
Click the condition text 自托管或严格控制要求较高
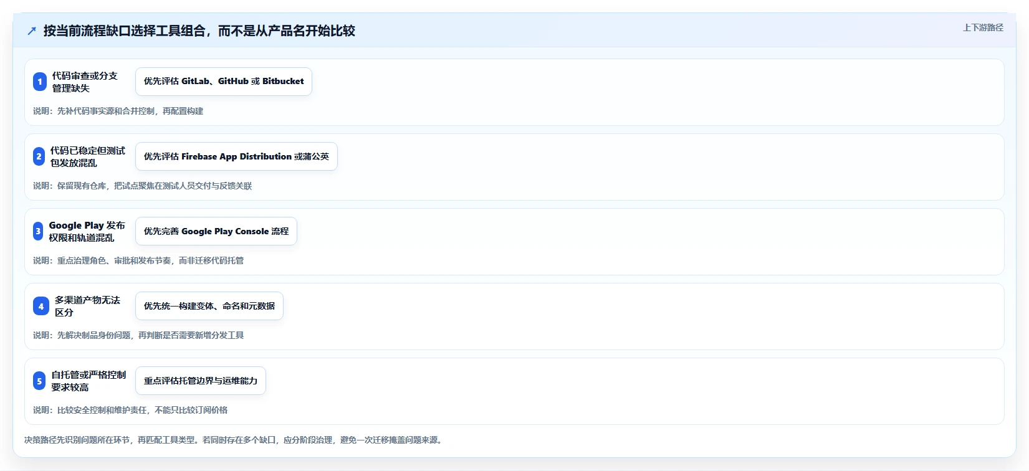89,381
